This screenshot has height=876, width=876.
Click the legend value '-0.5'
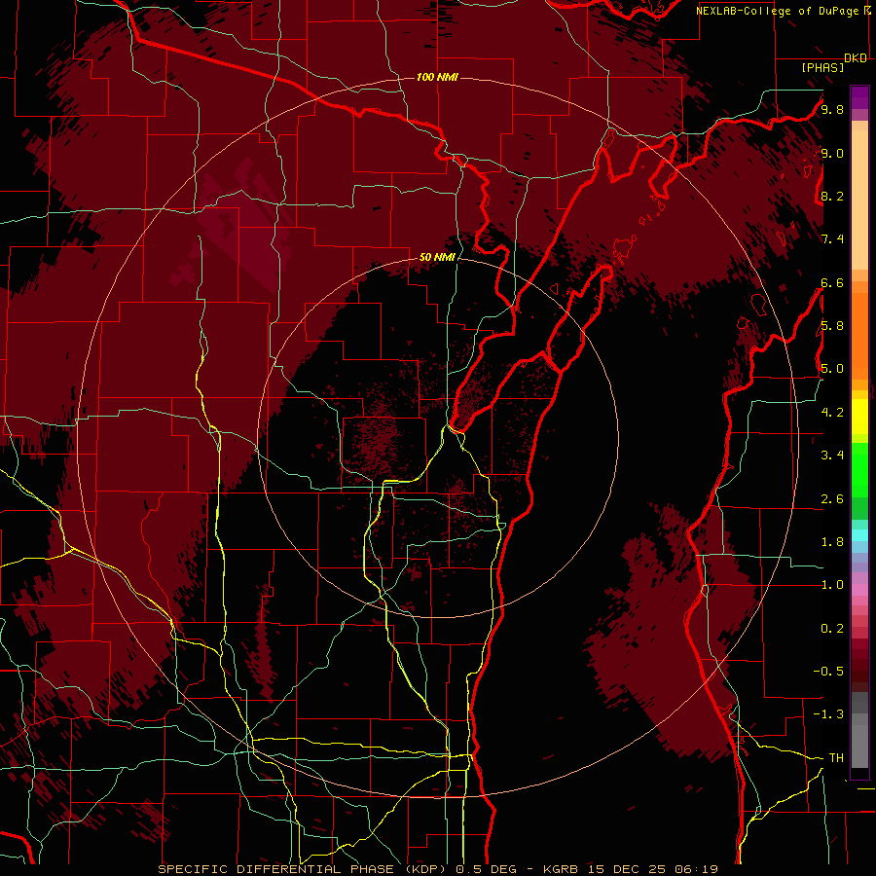pos(828,672)
